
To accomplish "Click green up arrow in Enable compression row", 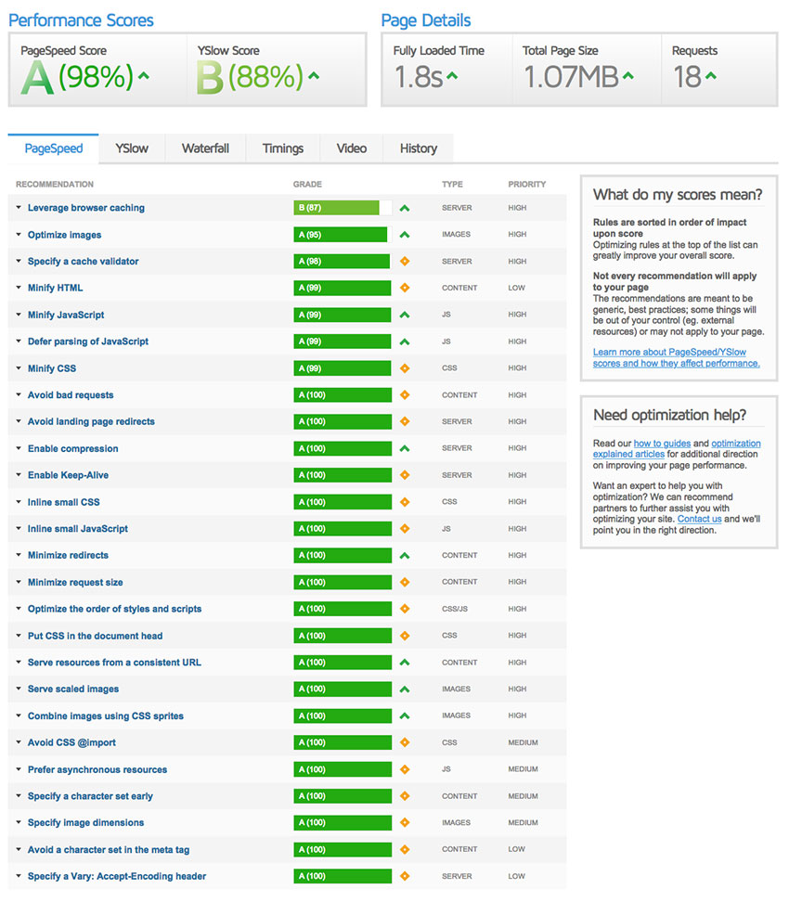I will pyautogui.click(x=405, y=449).
